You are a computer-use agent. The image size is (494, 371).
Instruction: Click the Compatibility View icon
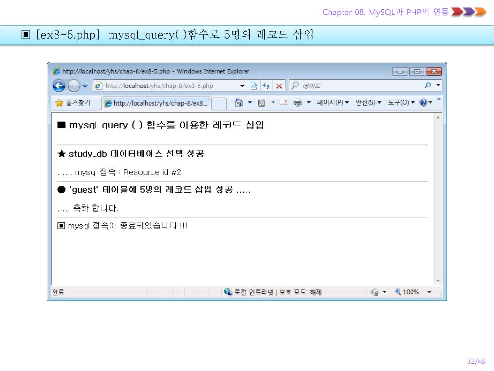(x=254, y=86)
